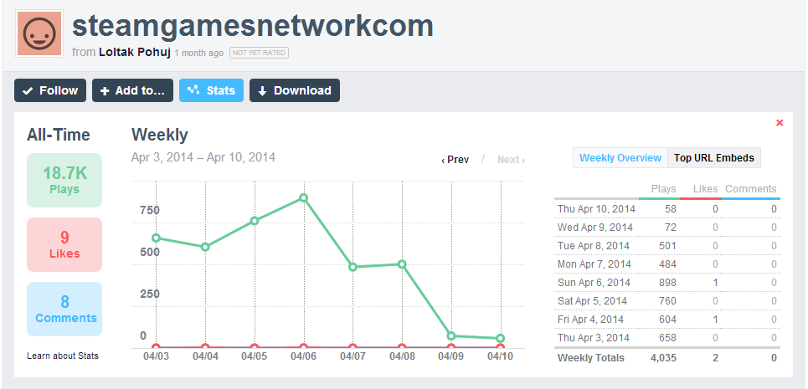Switch to the Top URL Embeds tab

pyautogui.click(x=713, y=158)
